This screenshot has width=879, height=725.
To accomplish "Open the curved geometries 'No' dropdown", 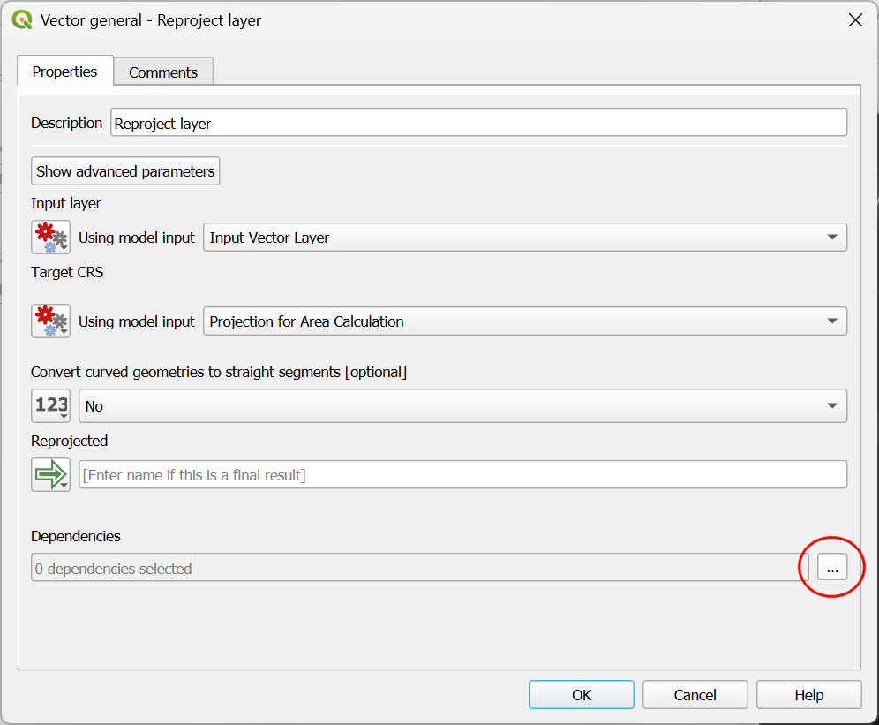I will click(462, 406).
